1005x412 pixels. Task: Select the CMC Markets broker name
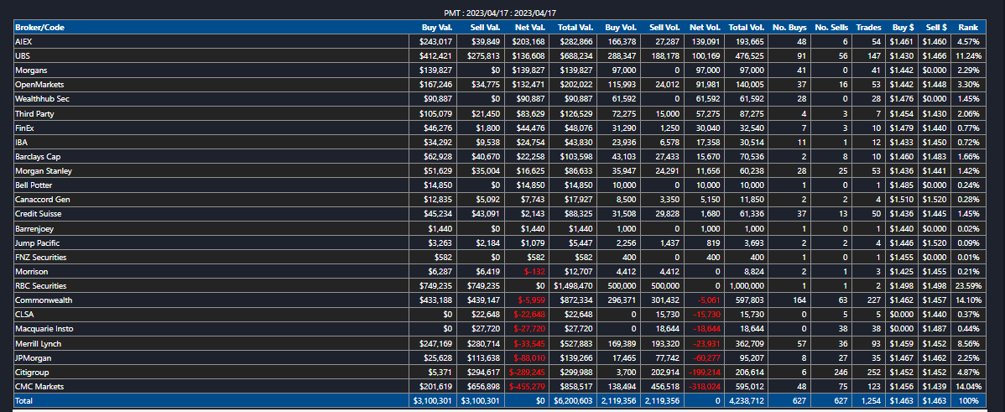[39, 386]
